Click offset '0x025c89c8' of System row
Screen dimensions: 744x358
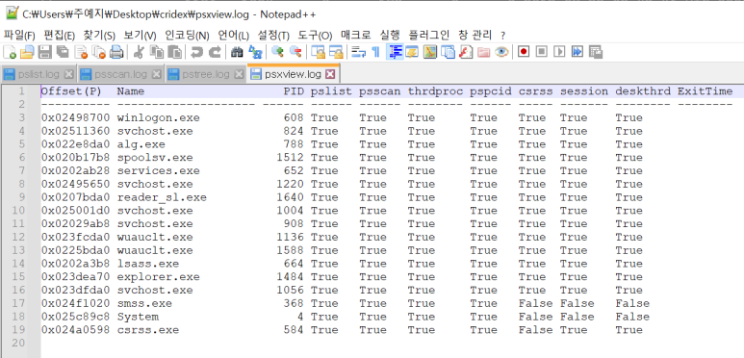[x=75, y=317]
